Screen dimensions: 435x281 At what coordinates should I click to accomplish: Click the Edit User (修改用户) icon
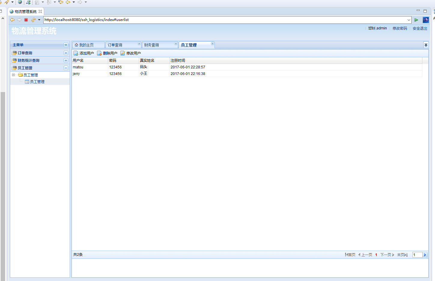click(123, 53)
